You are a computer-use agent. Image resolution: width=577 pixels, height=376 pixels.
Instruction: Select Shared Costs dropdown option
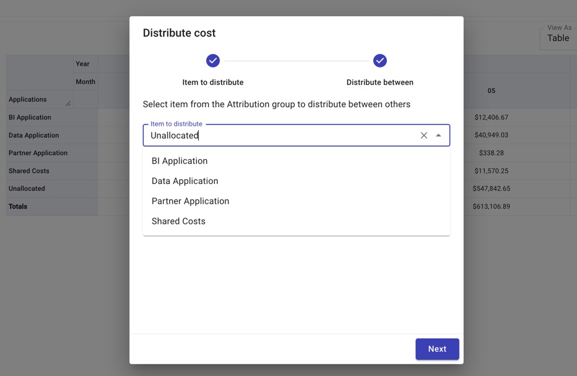(178, 221)
